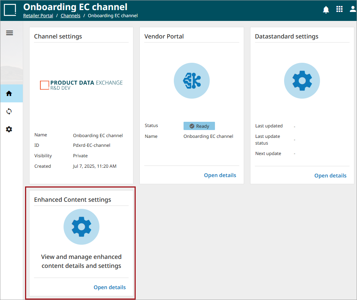Screen dimensions: 357x300
Task: Click the Ready status badge
Action: pyautogui.click(x=199, y=126)
